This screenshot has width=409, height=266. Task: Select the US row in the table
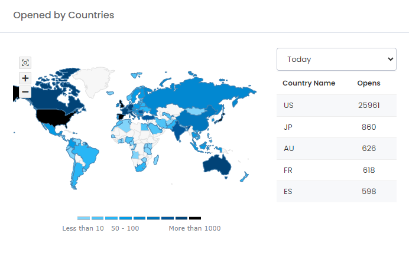tap(336, 105)
